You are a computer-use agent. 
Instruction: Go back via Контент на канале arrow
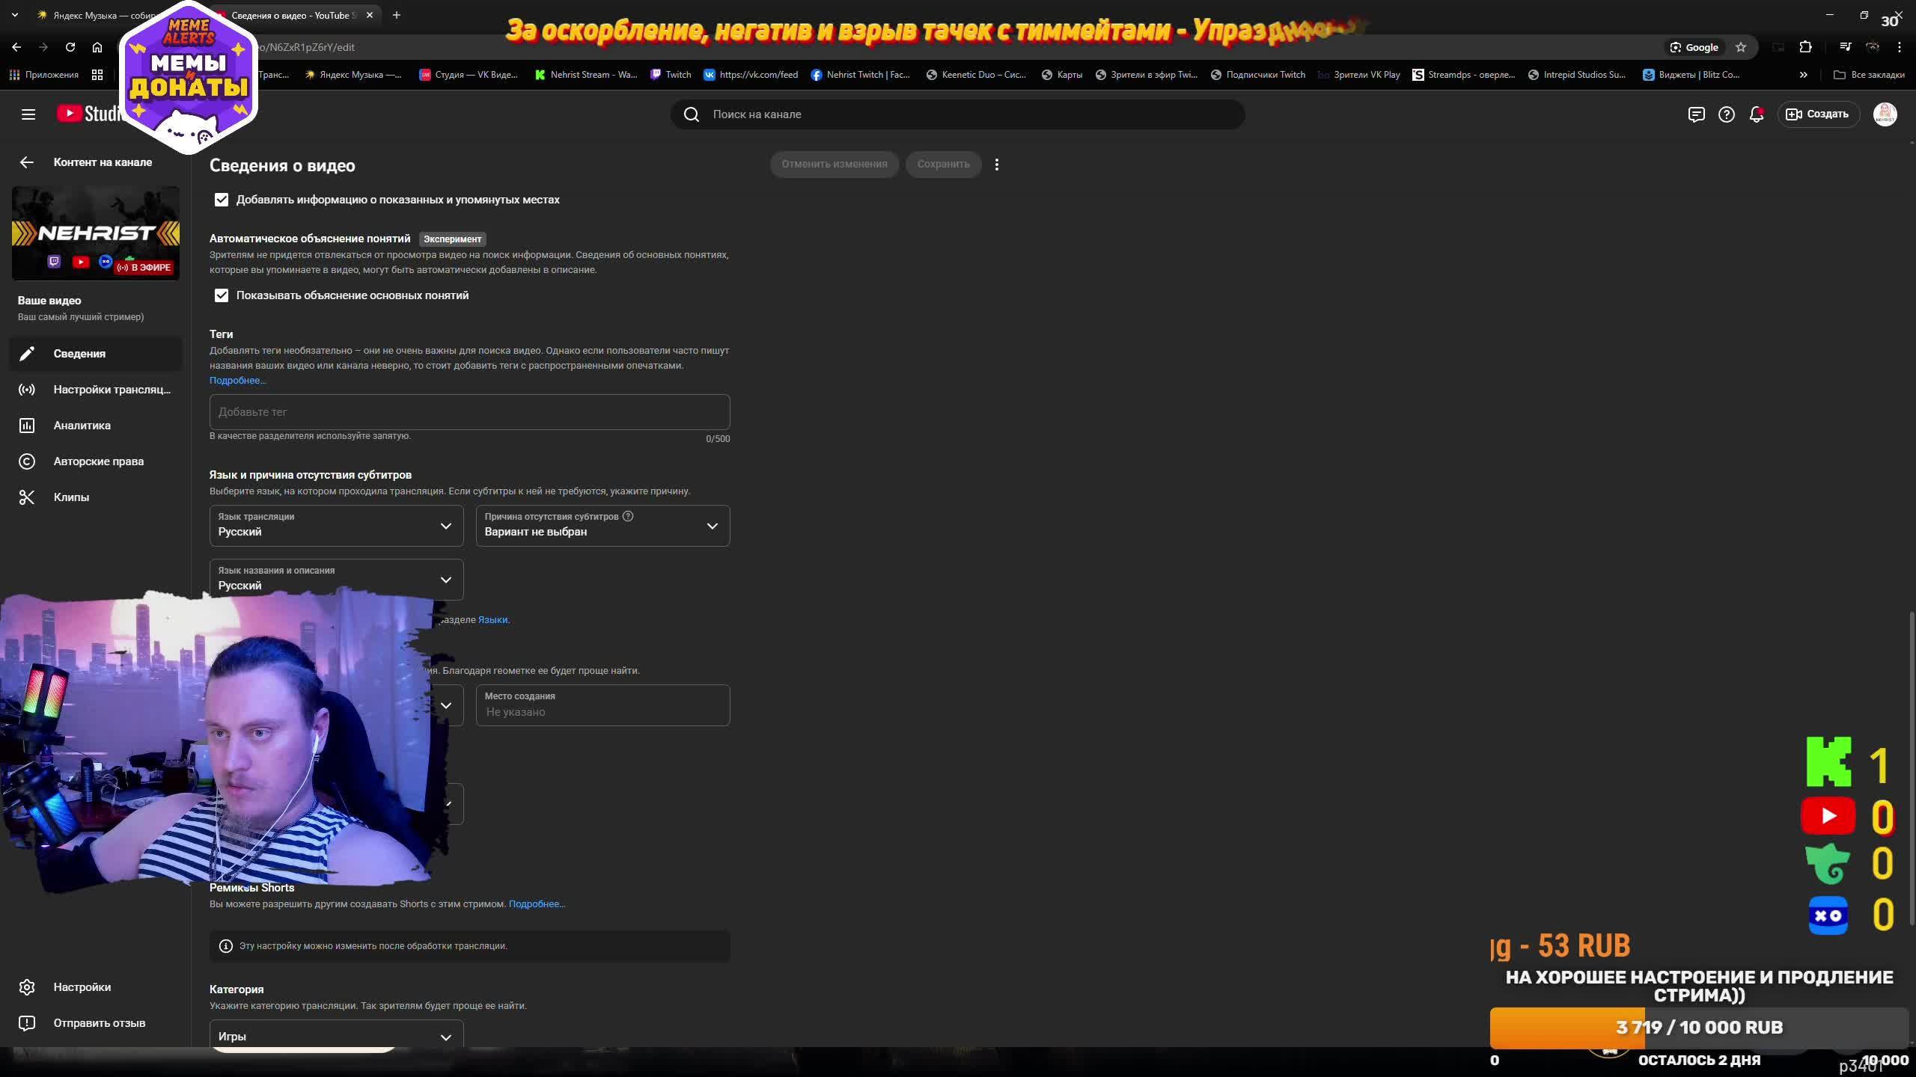[x=27, y=162]
